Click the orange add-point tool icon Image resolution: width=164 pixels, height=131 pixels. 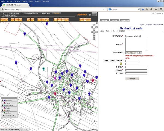tap(39, 20)
